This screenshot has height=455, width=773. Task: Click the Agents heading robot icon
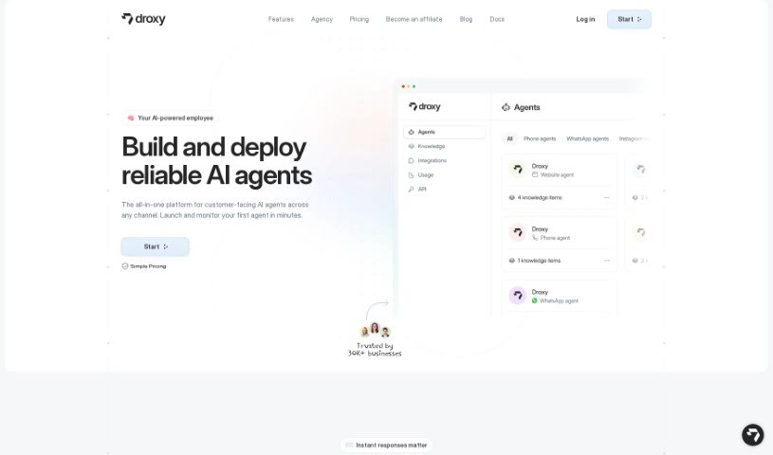click(506, 107)
